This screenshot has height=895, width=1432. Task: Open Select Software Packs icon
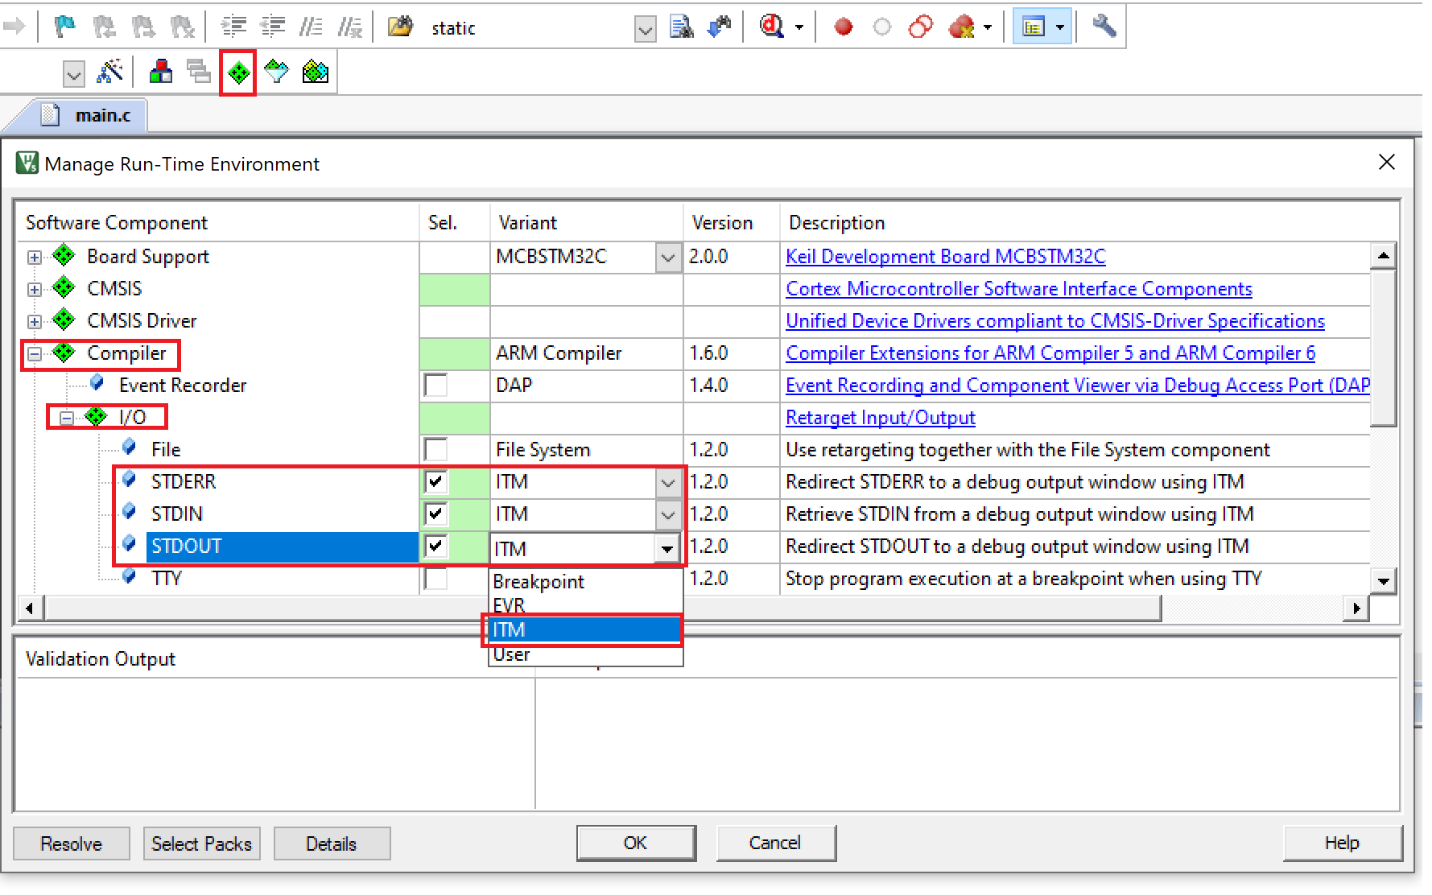point(276,72)
